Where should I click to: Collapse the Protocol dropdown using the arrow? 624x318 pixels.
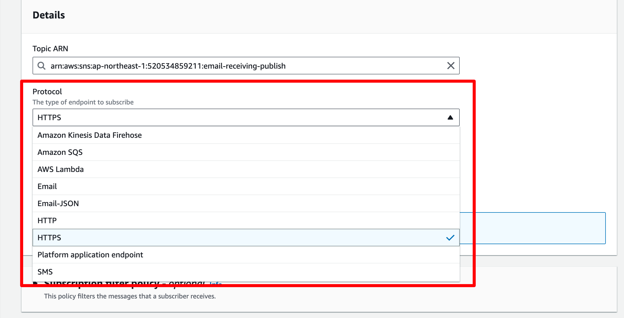450,118
